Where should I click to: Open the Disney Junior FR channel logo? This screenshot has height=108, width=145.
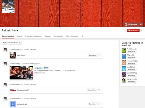click(13, 90)
